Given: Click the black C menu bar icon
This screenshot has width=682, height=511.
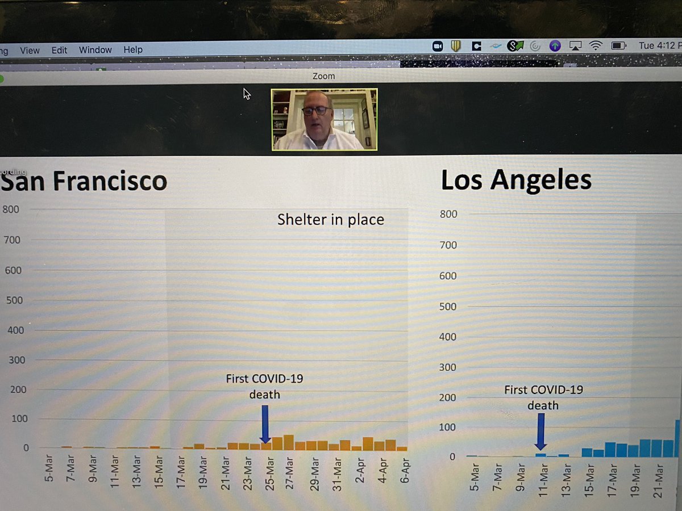Looking at the screenshot, I should (x=476, y=47).
